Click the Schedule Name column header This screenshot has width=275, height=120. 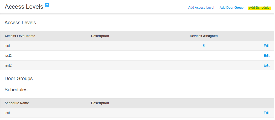coord(17,103)
